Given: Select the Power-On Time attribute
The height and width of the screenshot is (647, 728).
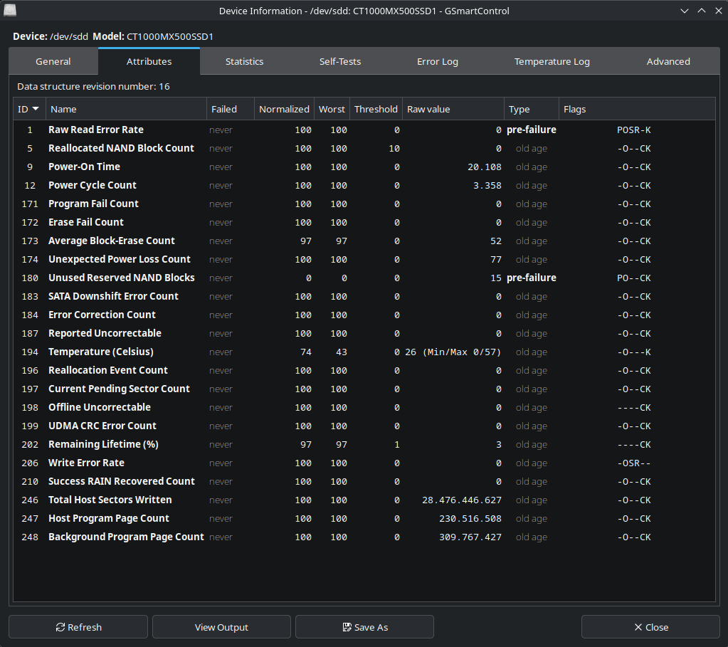Looking at the screenshot, I should pos(364,167).
